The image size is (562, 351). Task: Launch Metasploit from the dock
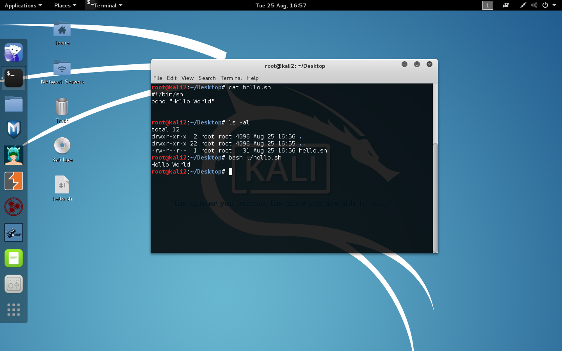click(x=14, y=129)
